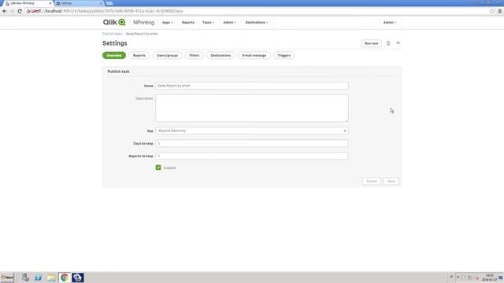Open the Start menu
Image resolution: width=504 pixels, height=283 pixels.
point(7,277)
